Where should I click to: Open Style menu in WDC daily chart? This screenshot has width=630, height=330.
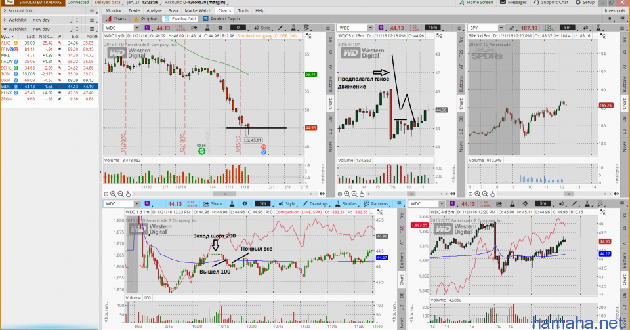pyautogui.click(x=262, y=28)
